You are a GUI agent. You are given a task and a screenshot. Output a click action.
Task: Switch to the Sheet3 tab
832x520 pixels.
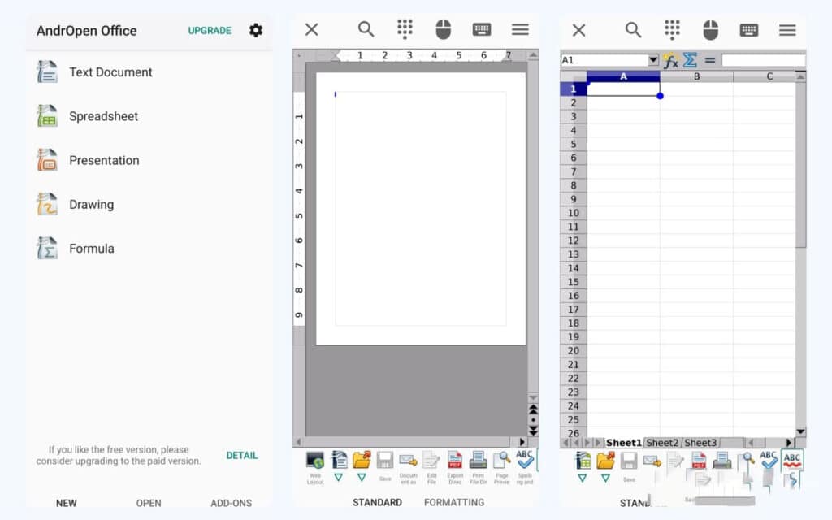click(x=700, y=443)
